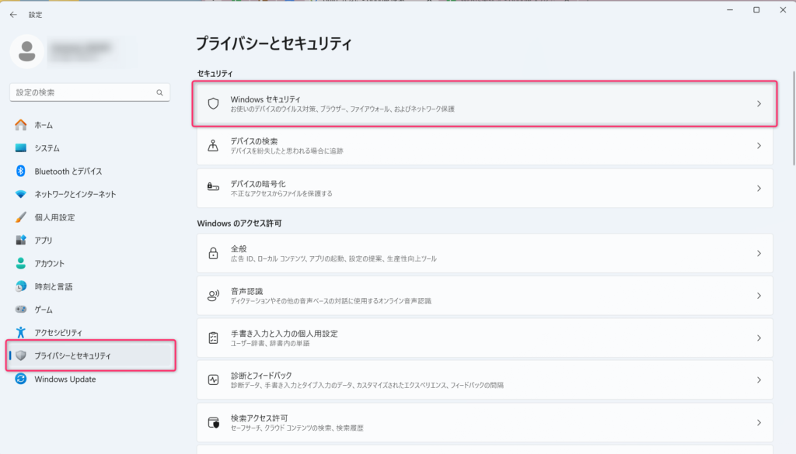
Task: Click 'ファイアウォール、およびネットワーク保護' description text
Action: pos(402,109)
